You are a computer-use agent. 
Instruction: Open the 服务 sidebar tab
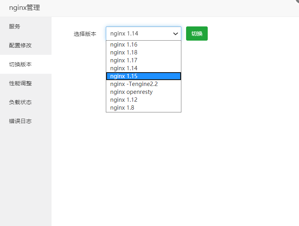[26, 26]
